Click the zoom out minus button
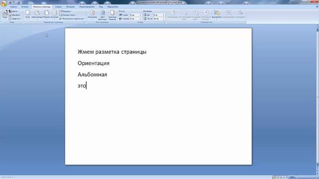Screen dimensions: 319x179 tap(297, 177)
